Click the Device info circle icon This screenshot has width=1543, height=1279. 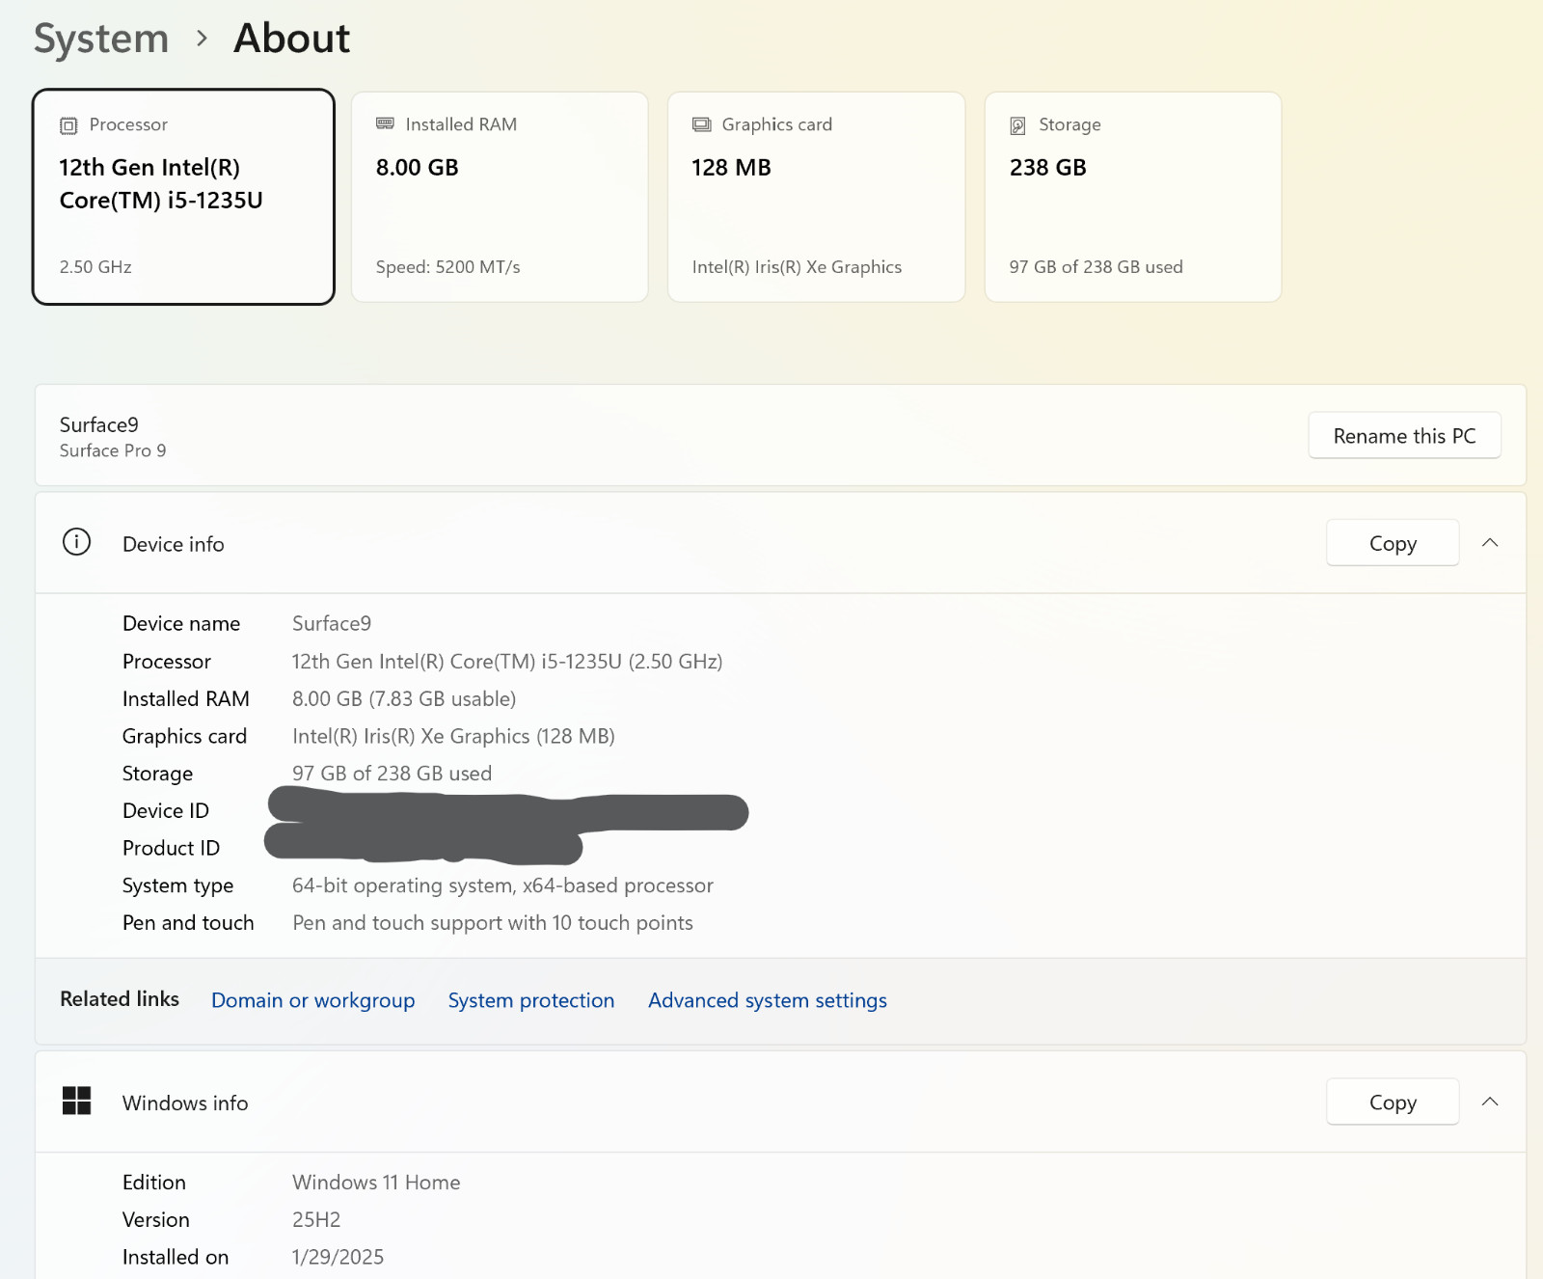(x=76, y=542)
